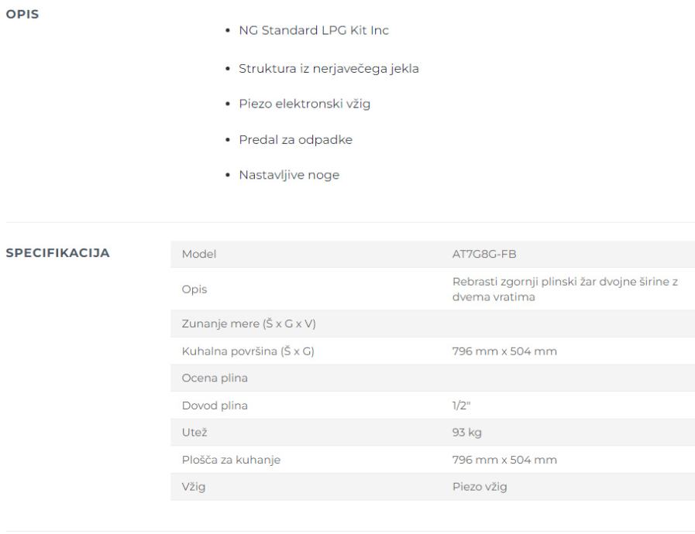695x534 pixels.
Task: Select the Predal za odpadke bullet
Action: click(296, 139)
